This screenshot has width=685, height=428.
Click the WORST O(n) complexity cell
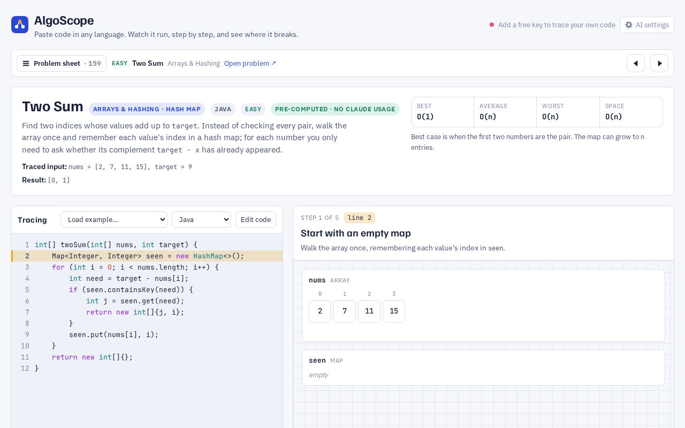pyautogui.click(x=568, y=112)
